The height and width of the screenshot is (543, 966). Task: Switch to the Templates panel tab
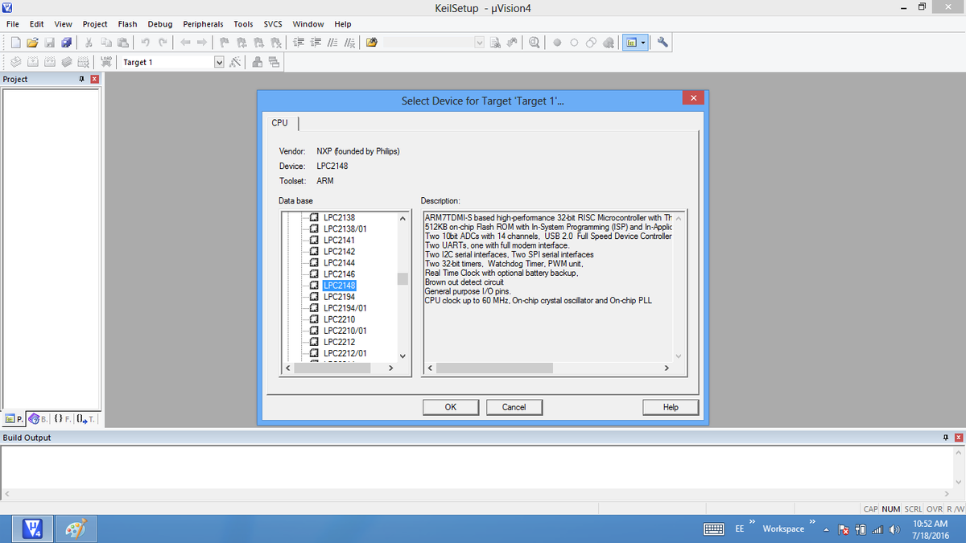coord(87,419)
